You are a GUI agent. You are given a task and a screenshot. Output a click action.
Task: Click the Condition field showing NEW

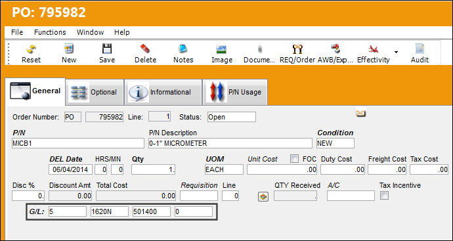point(335,143)
